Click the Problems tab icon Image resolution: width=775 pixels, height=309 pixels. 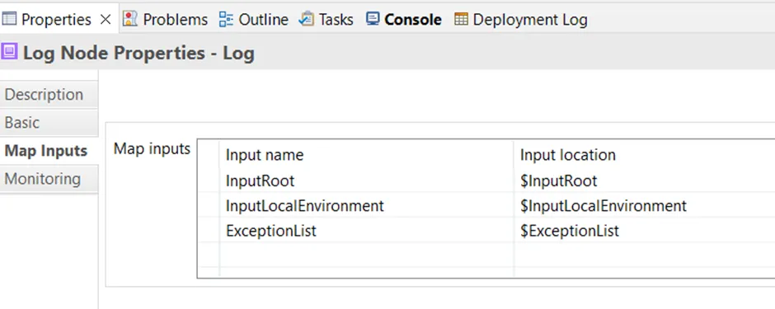click(x=130, y=19)
